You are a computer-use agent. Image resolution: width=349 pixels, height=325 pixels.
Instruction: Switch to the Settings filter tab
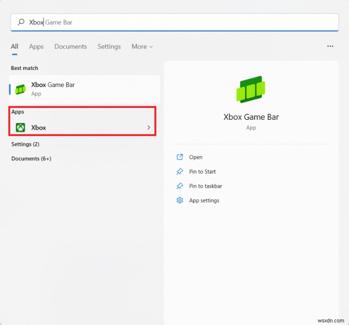[x=109, y=47]
